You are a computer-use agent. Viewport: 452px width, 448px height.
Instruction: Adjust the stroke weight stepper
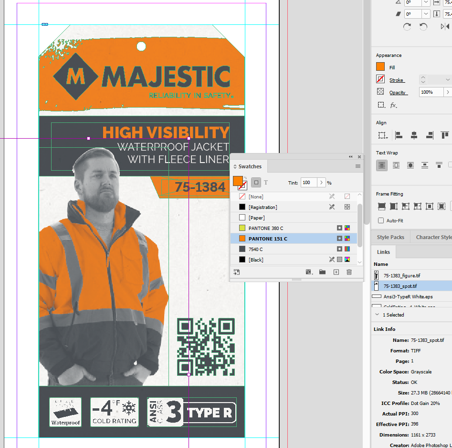(423, 79)
